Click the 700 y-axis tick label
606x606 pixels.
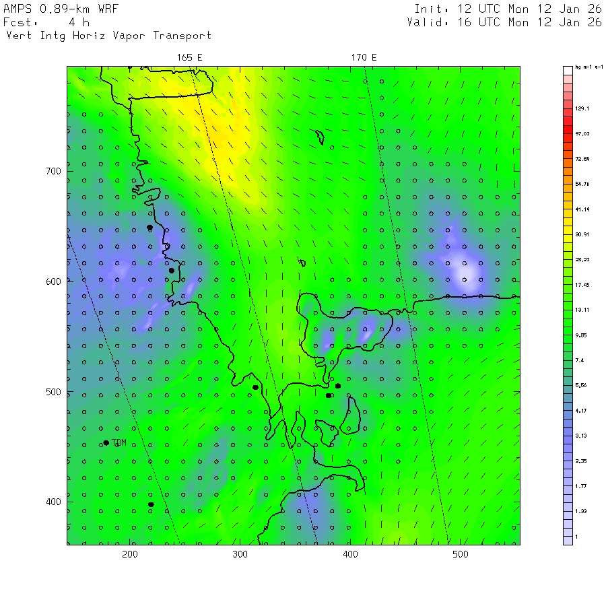54,171
